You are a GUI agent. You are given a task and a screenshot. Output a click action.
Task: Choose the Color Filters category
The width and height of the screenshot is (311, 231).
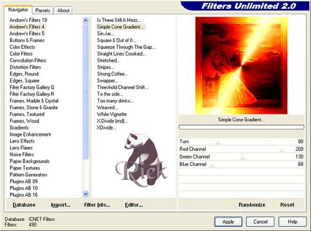[x=21, y=54]
